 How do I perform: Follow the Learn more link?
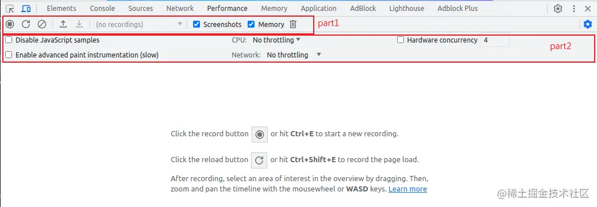coord(407,189)
